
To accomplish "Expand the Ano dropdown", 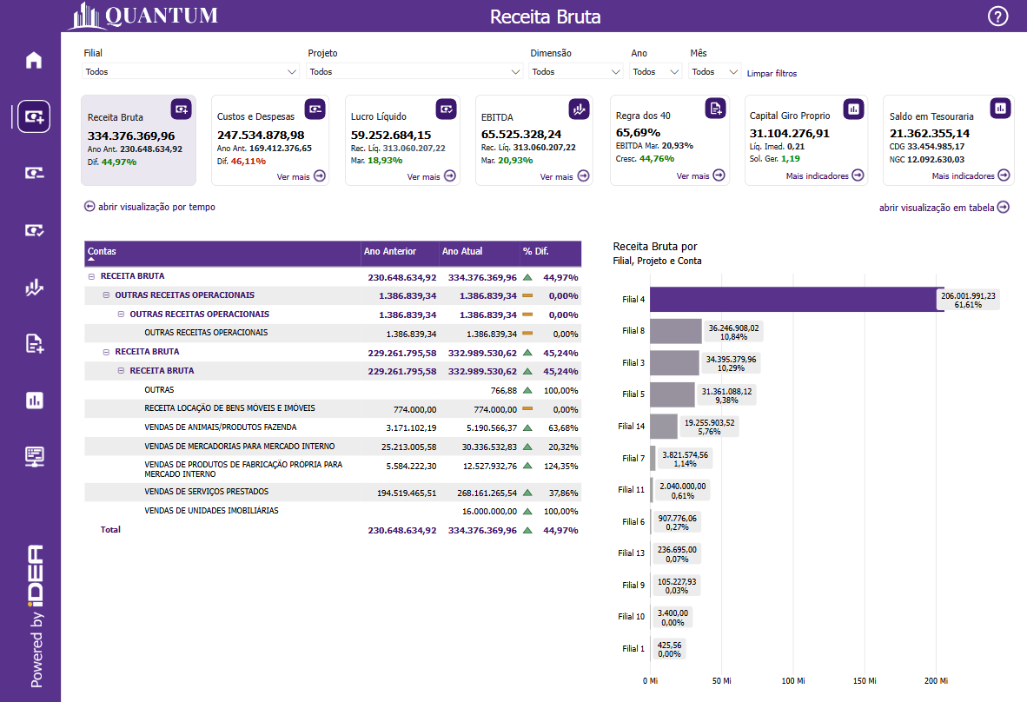I will (x=655, y=72).
